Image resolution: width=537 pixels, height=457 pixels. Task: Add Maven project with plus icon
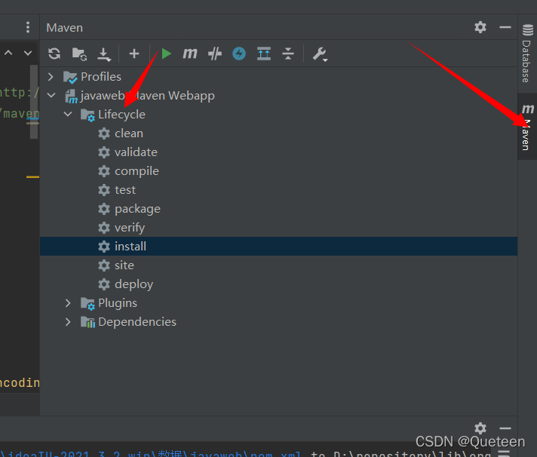click(134, 54)
